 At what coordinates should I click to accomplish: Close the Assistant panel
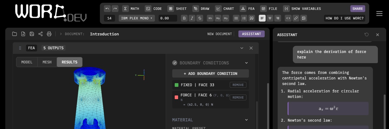pyautogui.click(x=378, y=35)
